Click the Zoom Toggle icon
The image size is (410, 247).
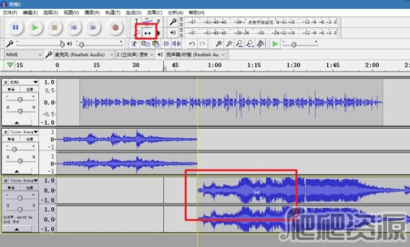260,44
